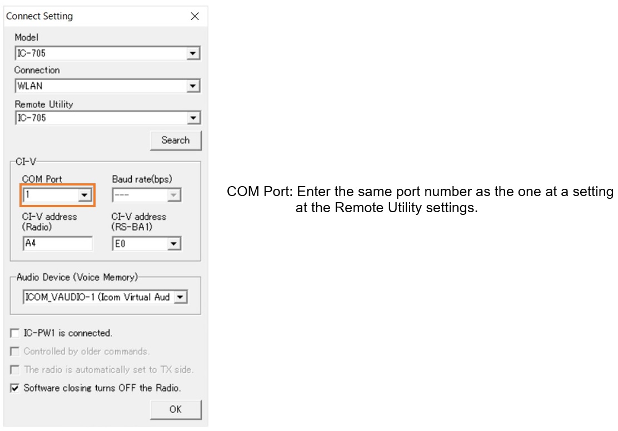Screen dimensions: 618x431
Task: Click the COM Port value field
Action: [51, 194]
